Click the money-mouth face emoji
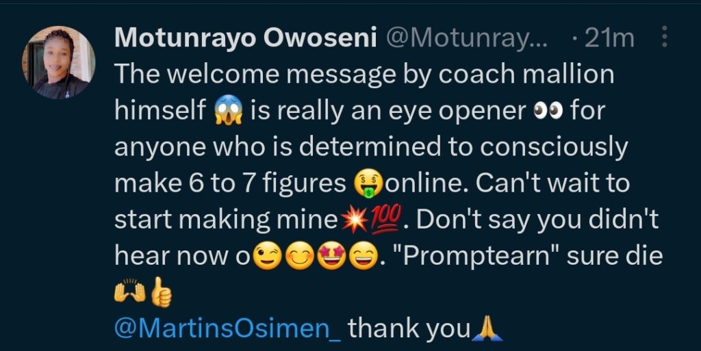Screen dimensions: 701x351 [368, 184]
